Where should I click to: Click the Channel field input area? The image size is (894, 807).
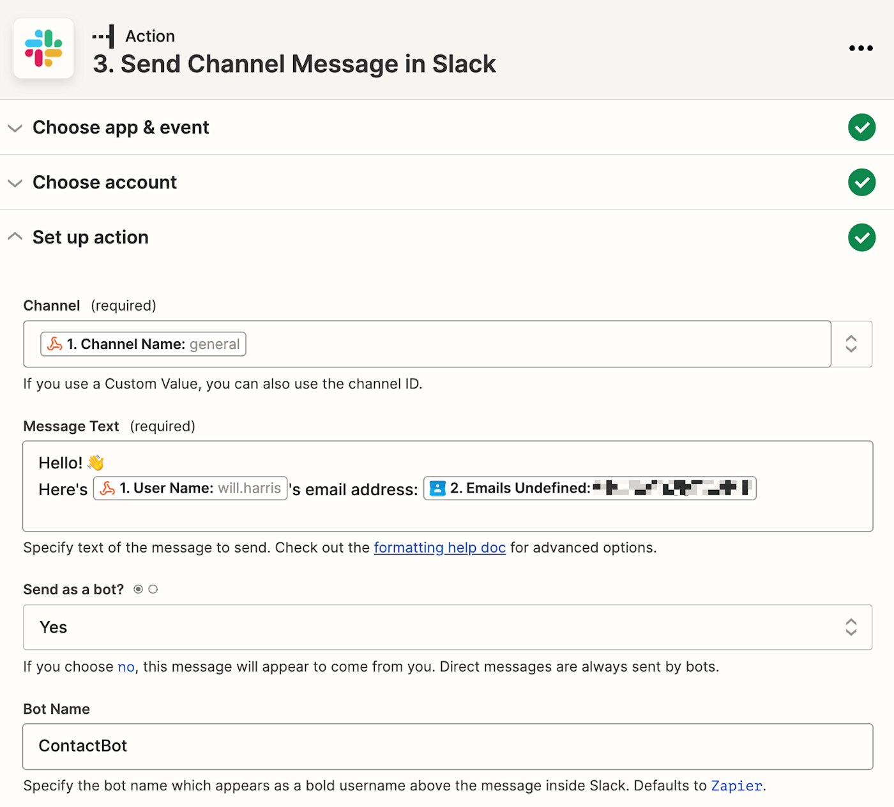[x=427, y=344]
